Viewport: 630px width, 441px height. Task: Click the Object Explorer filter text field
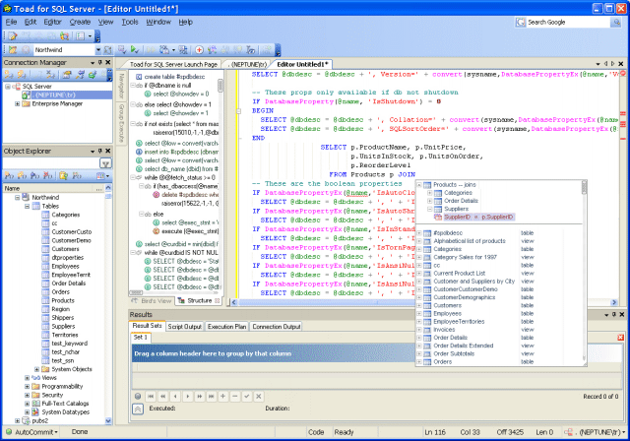[50, 163]
